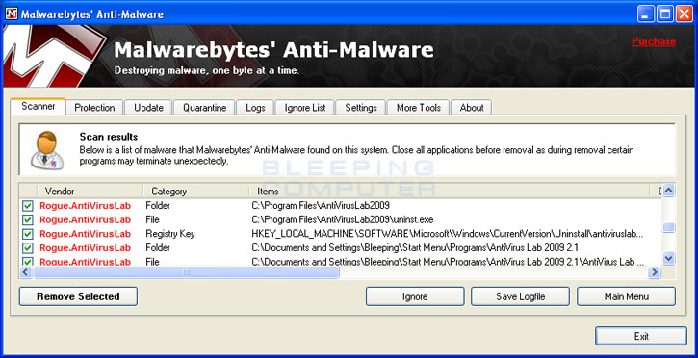Open the More Tools tab

[419, 108]
